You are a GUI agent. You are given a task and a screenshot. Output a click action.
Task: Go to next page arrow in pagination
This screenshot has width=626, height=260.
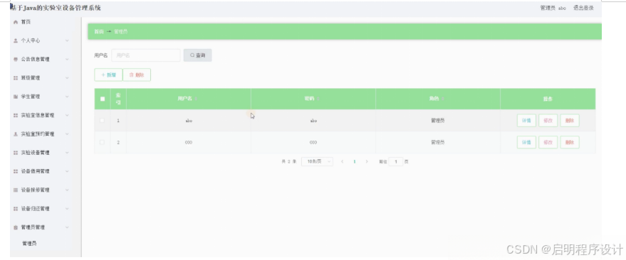[x=367, y=162]
